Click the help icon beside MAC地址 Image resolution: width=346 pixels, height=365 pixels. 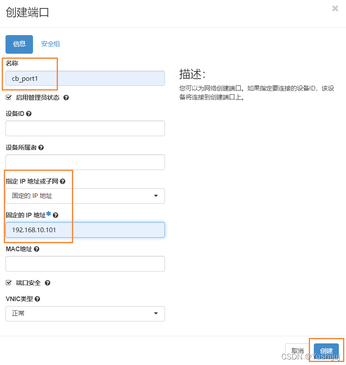37,249
